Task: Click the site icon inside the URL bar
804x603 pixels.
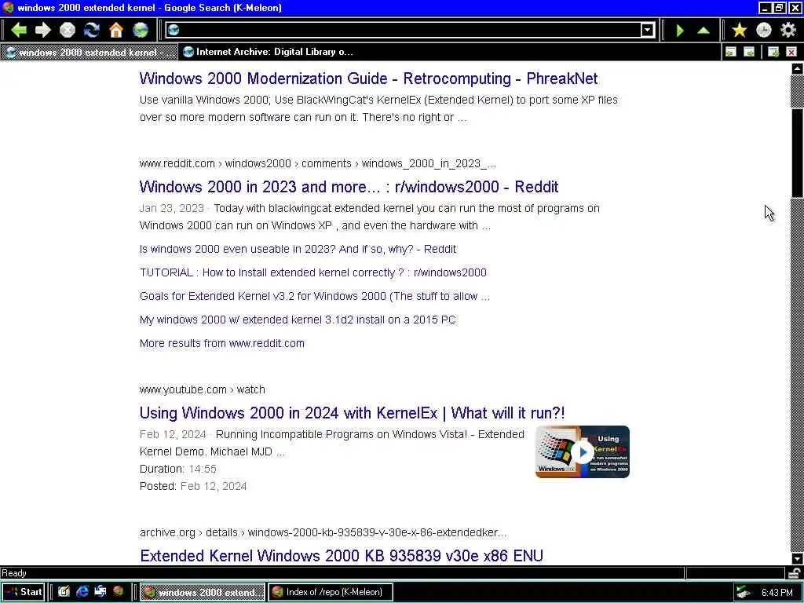Action: 174,31
